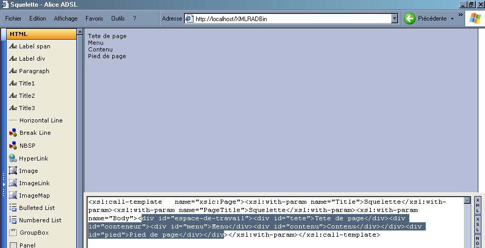Expand the hidden toolbar chevron

(x=460, y=15)
